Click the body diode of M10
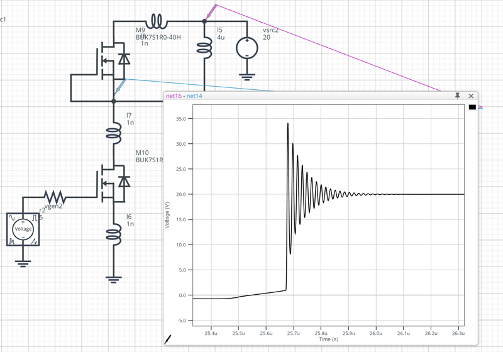 coord(124,182)
